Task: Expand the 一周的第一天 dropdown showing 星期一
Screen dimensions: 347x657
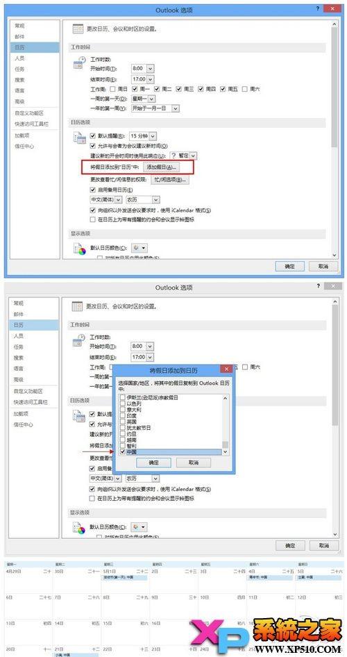Action: 143,99
